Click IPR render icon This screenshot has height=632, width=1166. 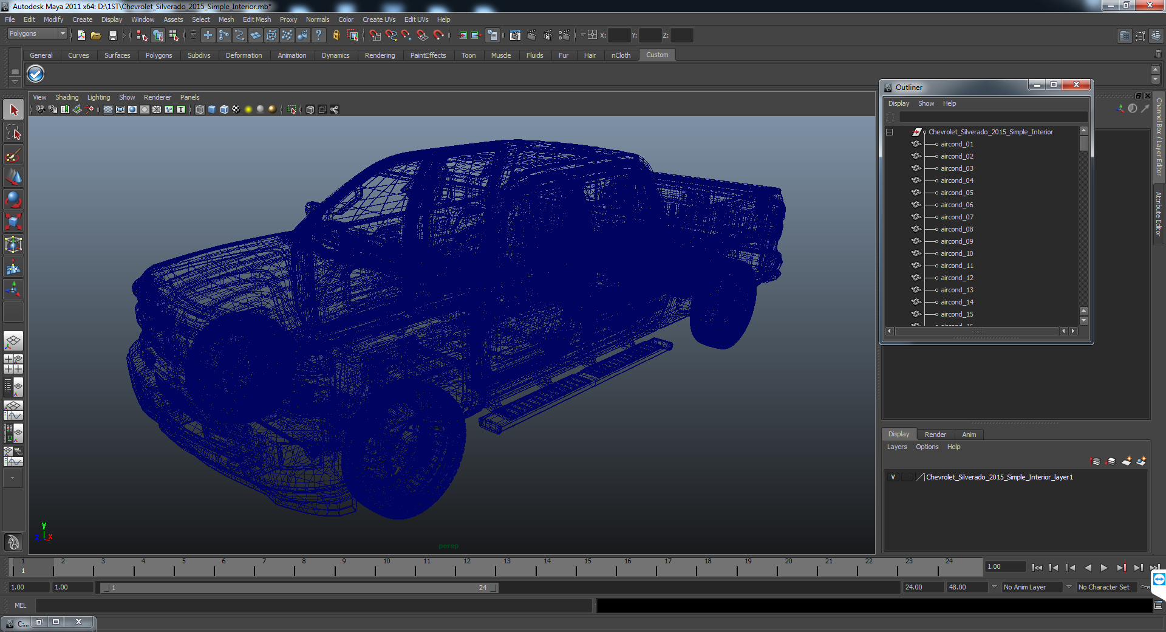[548, 35]
